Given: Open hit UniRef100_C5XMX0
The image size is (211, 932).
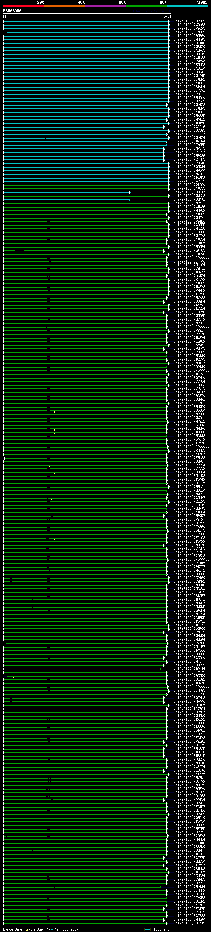Looking at the screenshot, I should pos(189,61).
